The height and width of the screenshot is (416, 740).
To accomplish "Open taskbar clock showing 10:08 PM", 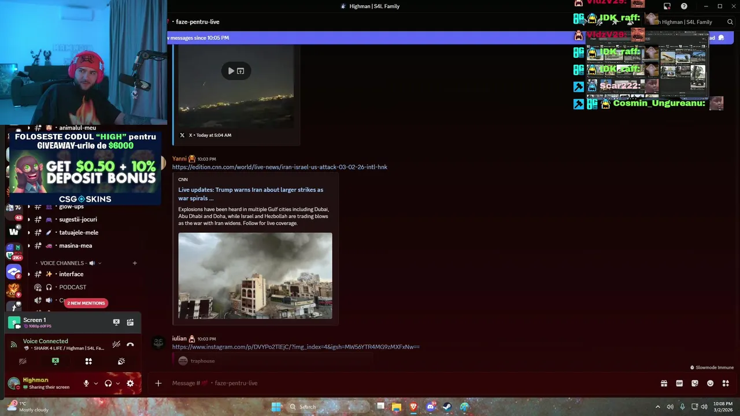I will point(723,407).
